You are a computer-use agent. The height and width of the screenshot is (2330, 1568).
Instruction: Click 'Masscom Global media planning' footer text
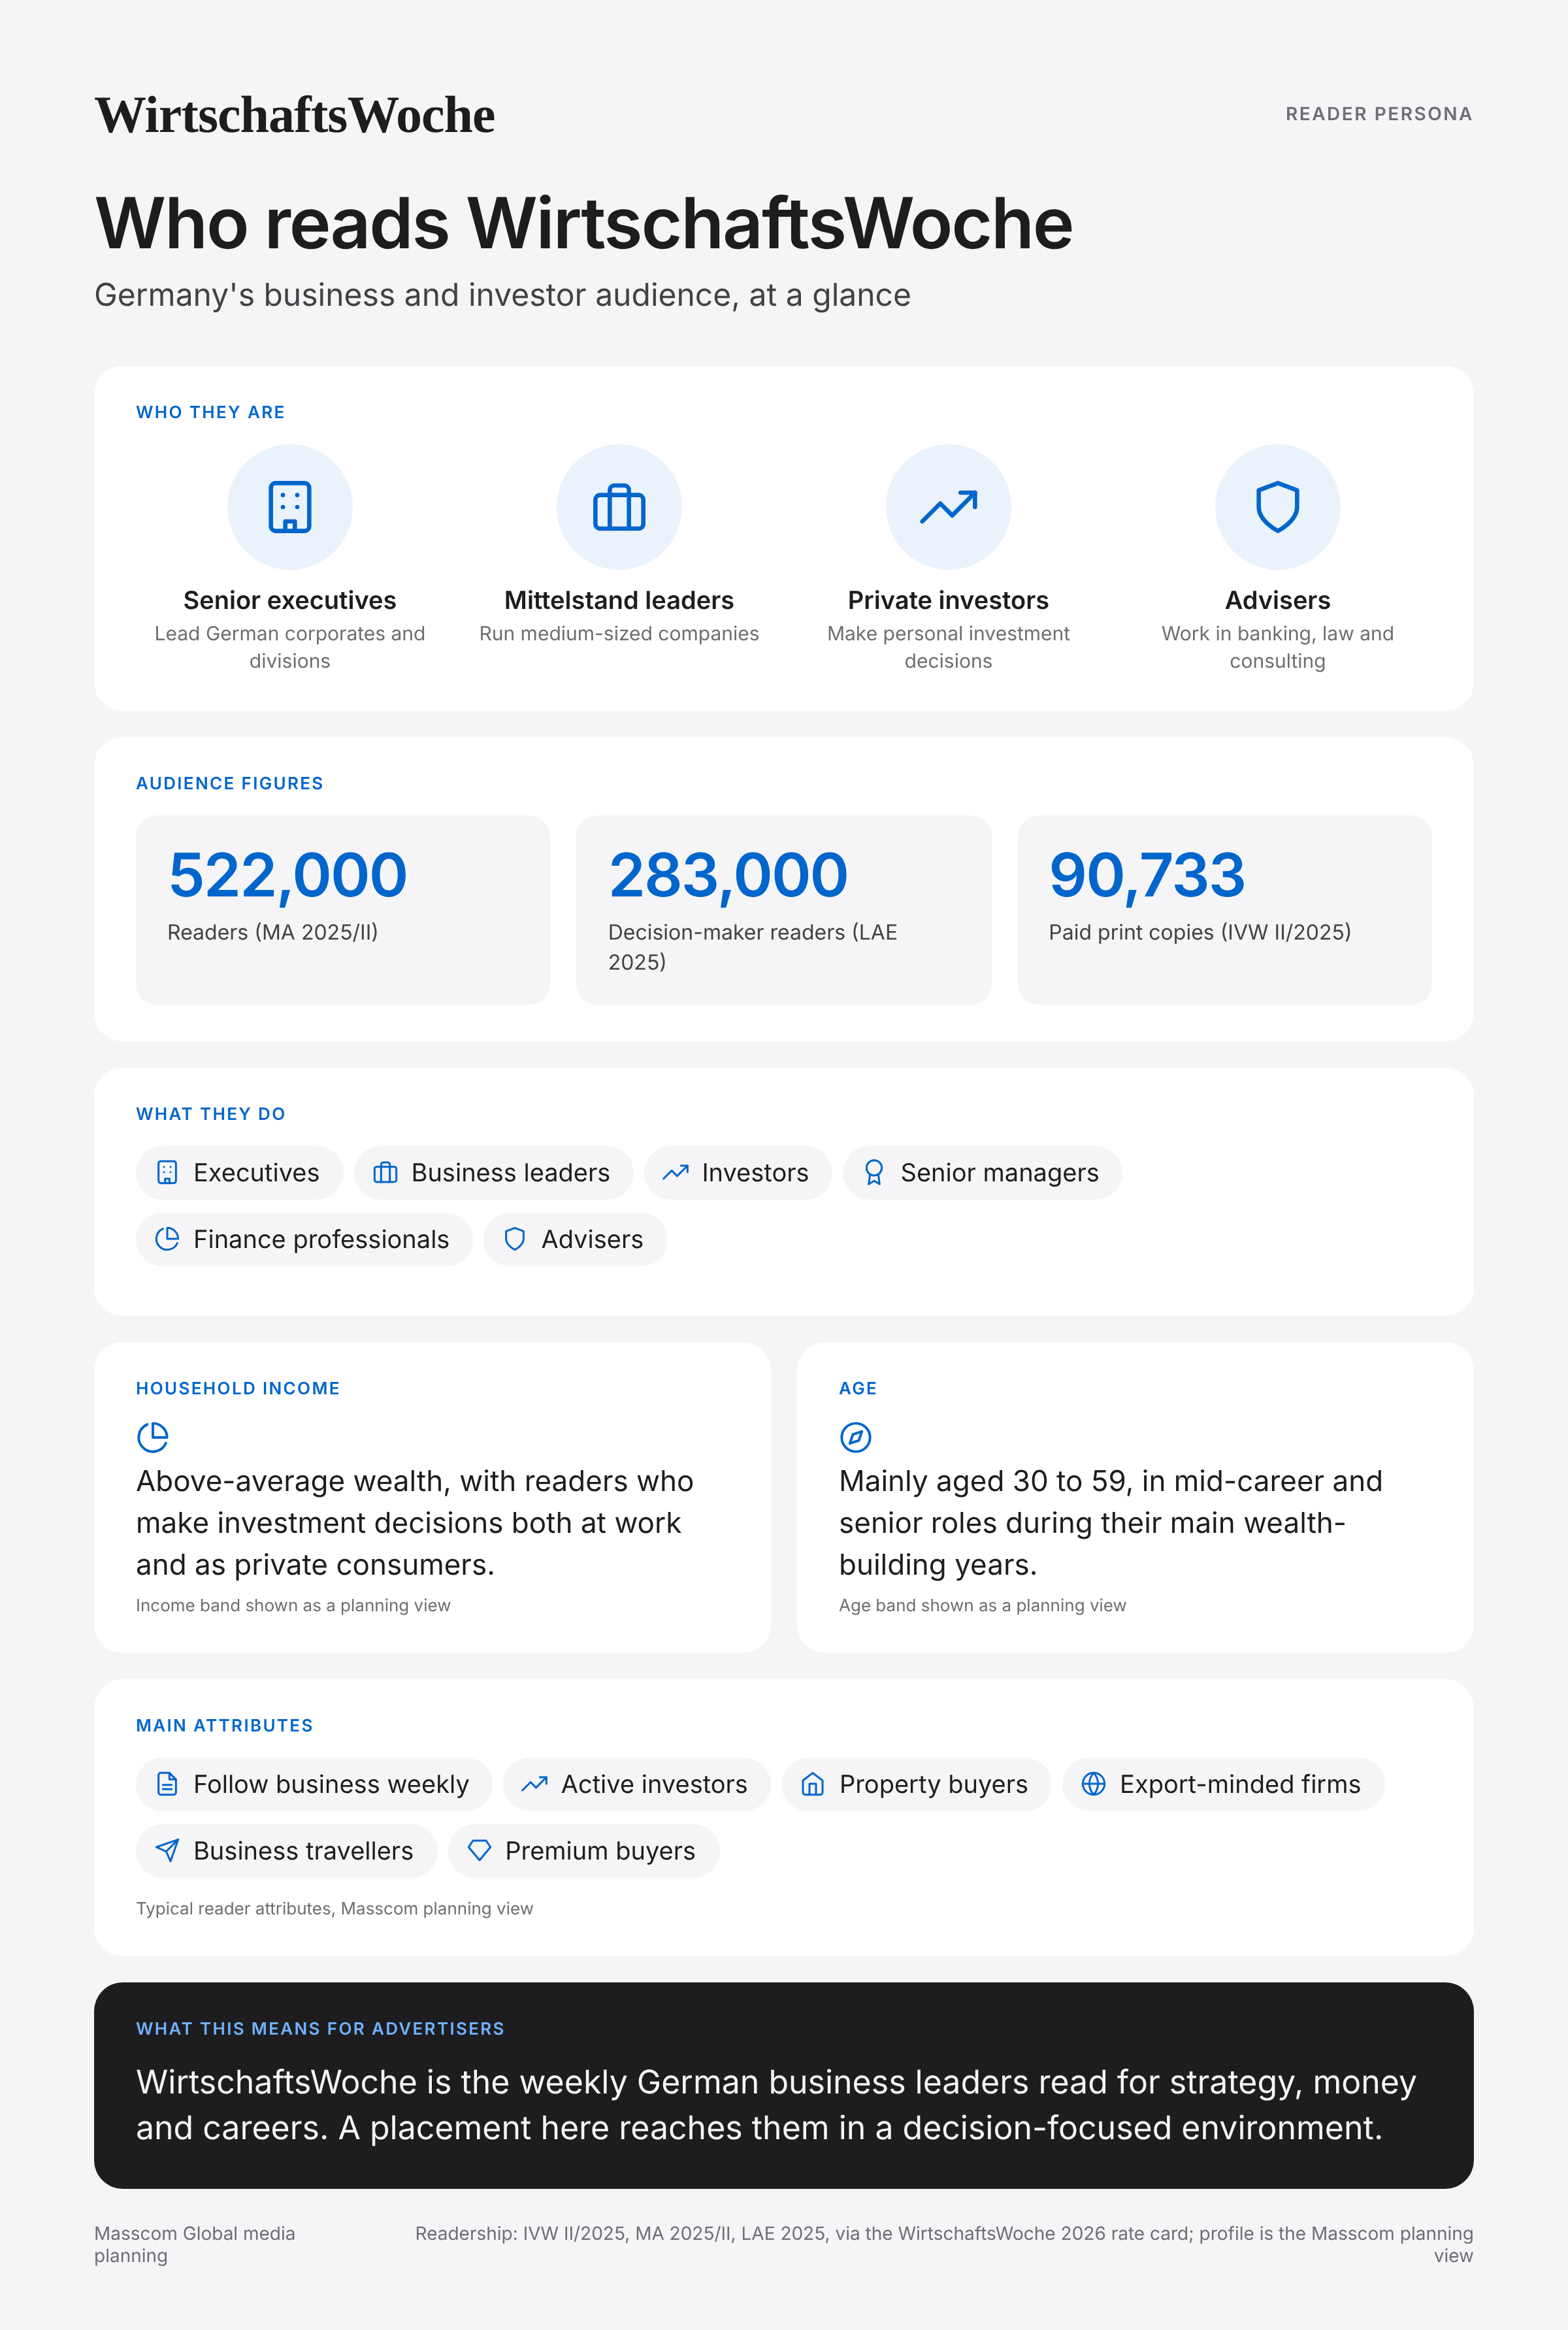(x=195, y=2244)
